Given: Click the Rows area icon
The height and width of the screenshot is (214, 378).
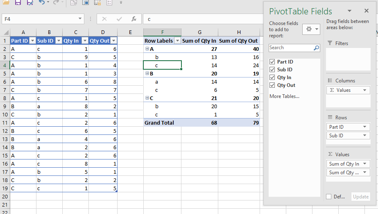Looking at the screenshot, I should [x=330, y=117].
